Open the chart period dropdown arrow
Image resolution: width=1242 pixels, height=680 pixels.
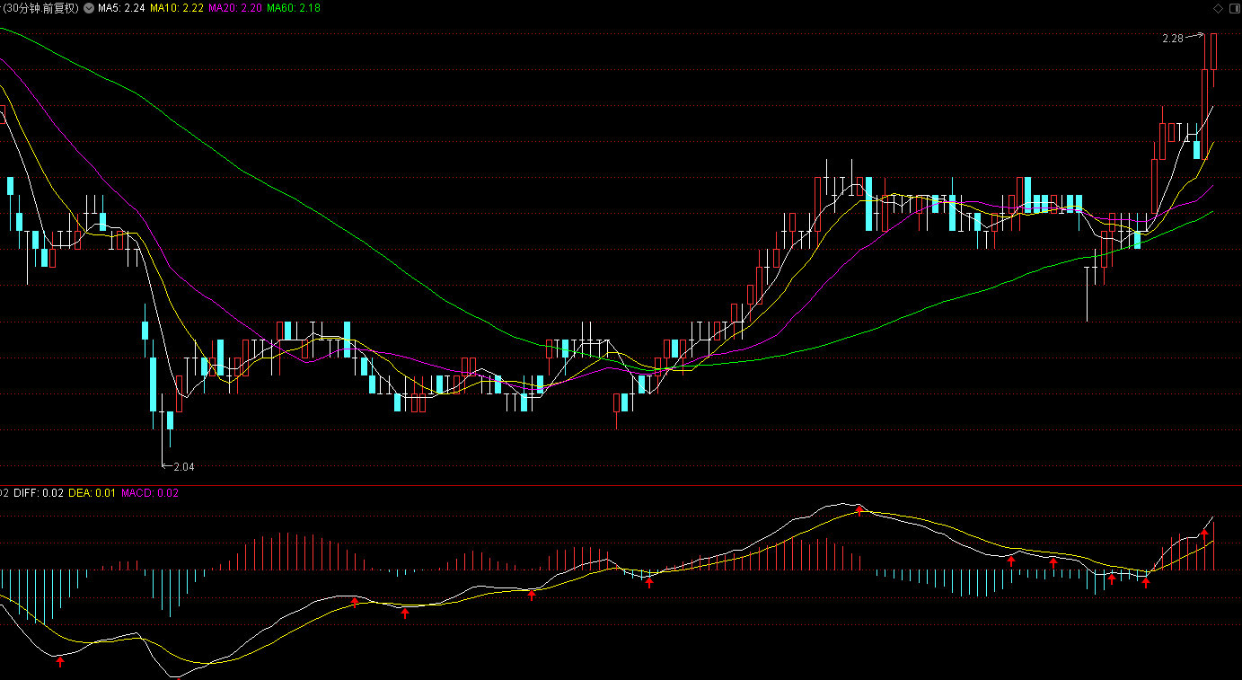(88, 8)
